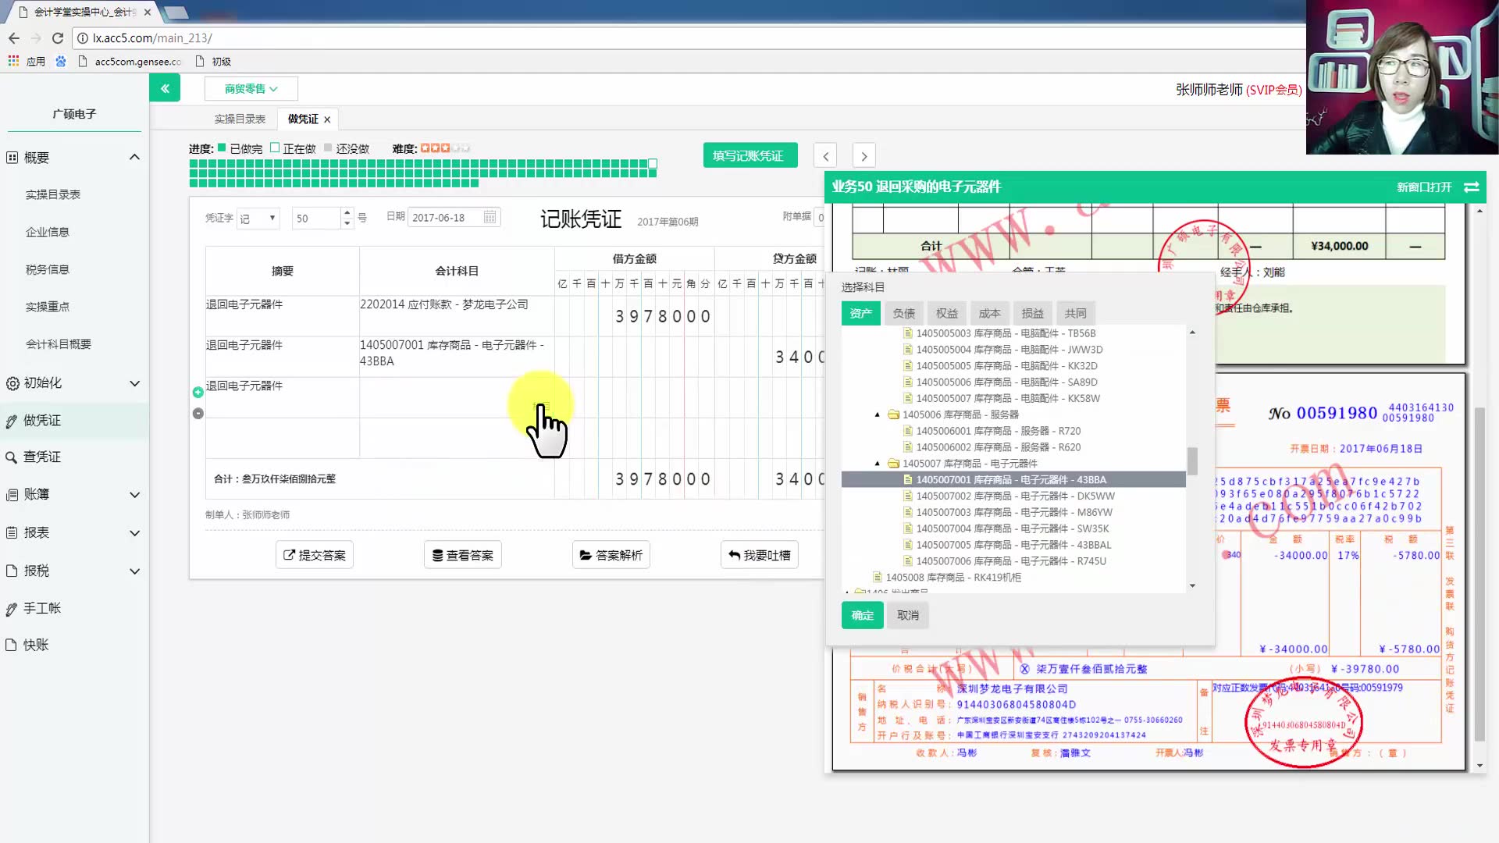The width and height of the screenshot is (1499, 843).
Task: Click the double-arrow sidebar collapse icon
Action: pos(165,88)
